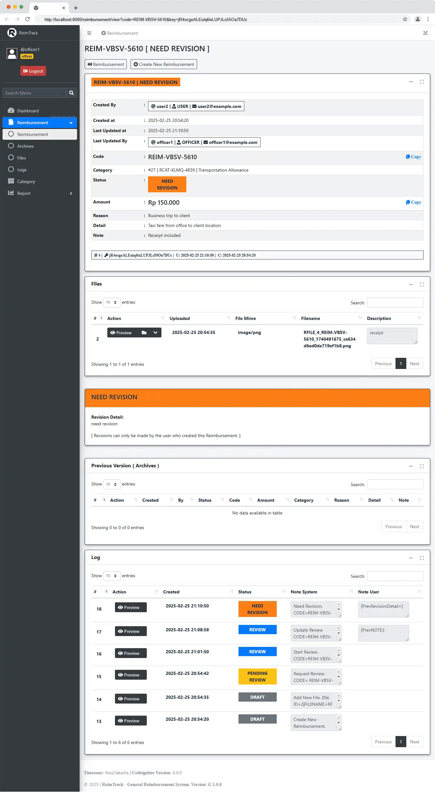Preview the receipt image file

121,333
